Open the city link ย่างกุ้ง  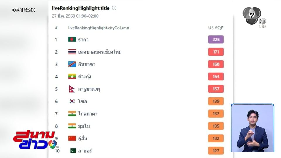pos(85,77)
